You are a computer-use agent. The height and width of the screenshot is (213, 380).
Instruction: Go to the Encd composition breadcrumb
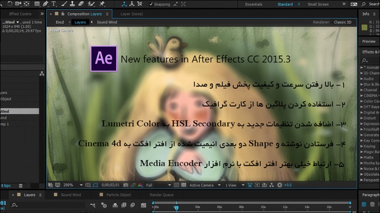coord(59,22)
